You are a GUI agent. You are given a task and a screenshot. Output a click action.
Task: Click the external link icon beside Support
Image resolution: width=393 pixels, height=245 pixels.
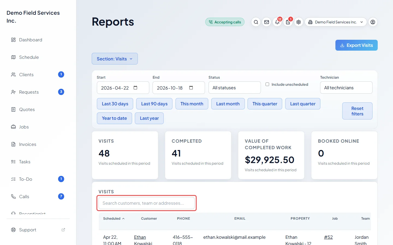coord(63,230)
